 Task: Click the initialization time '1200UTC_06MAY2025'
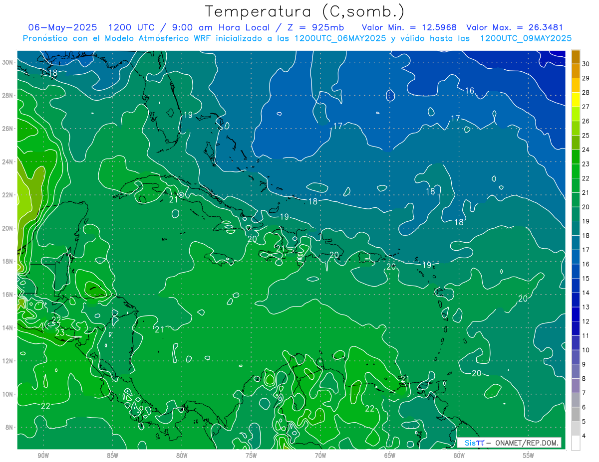click(340, 38)
